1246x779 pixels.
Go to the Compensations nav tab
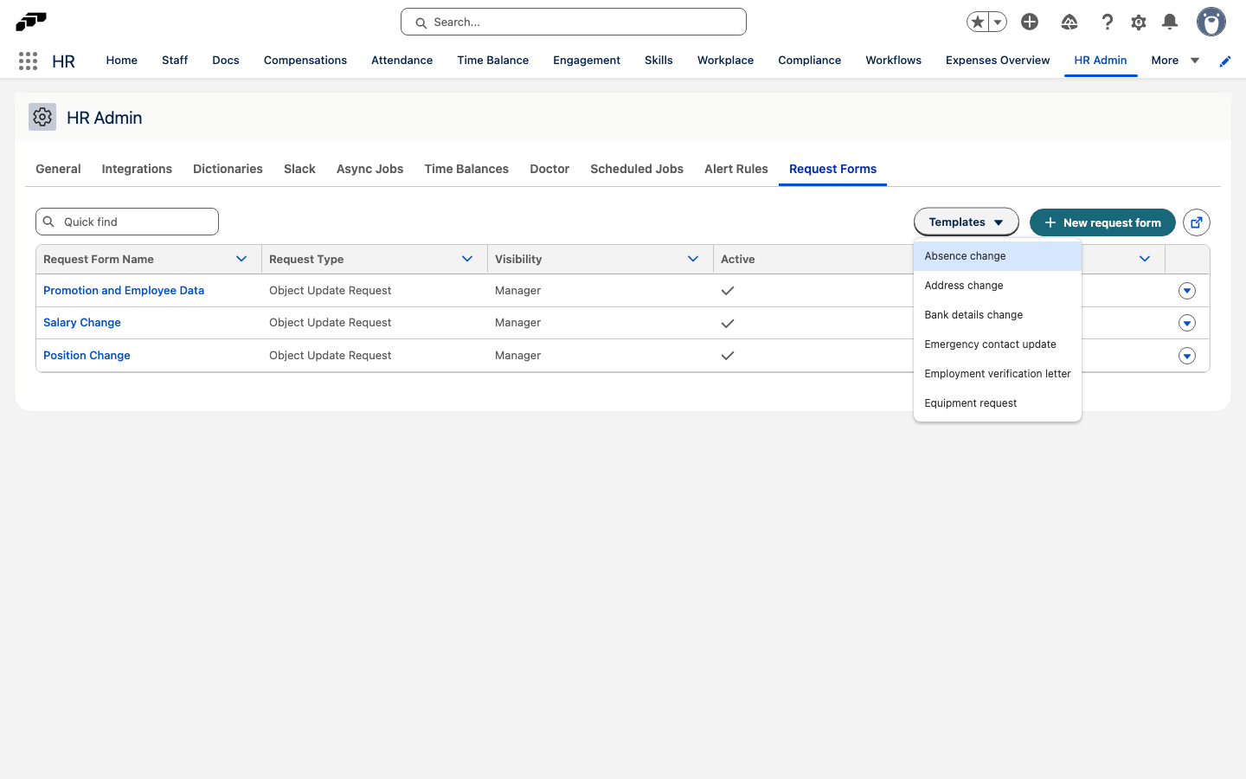click(x=305, y=61)
